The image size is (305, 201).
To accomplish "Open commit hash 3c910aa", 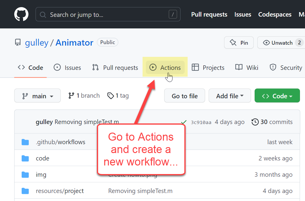I will [201, 122].
